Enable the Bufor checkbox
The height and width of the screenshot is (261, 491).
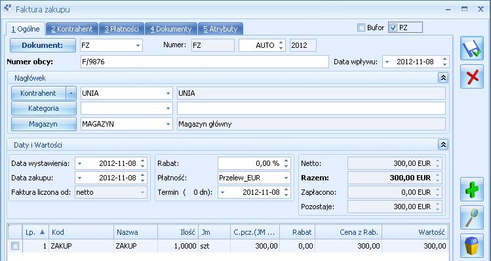[361, 28]
